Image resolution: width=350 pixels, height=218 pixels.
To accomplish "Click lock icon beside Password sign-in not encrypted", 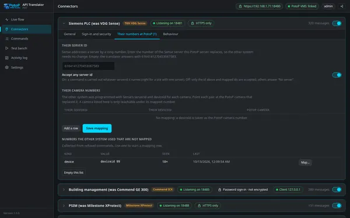I will tap(219, 190).
